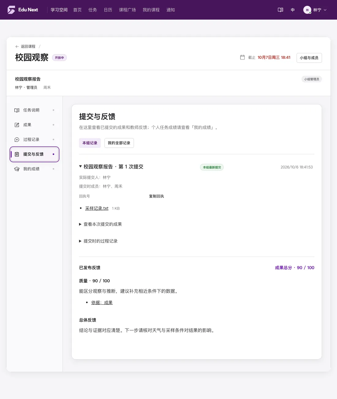Screen dimensions: 337x399
Task: Click the 总体反馈 heading
Action: [88, 320]
